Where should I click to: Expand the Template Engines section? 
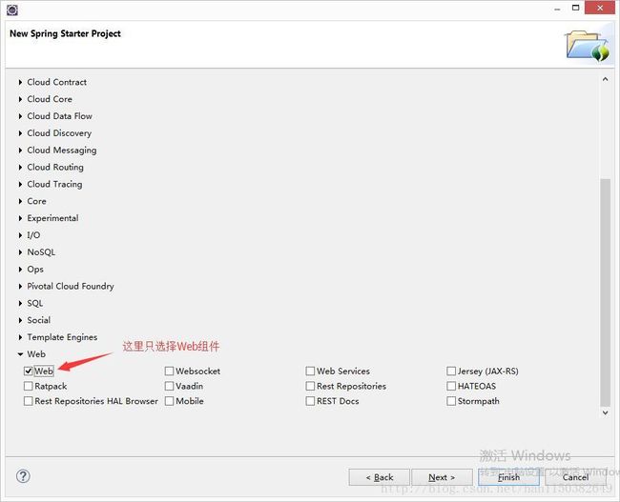point(20,337)
